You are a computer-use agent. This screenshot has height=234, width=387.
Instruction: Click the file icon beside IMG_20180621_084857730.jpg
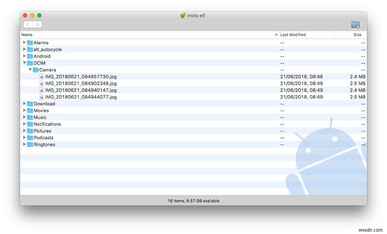point(41,77)
